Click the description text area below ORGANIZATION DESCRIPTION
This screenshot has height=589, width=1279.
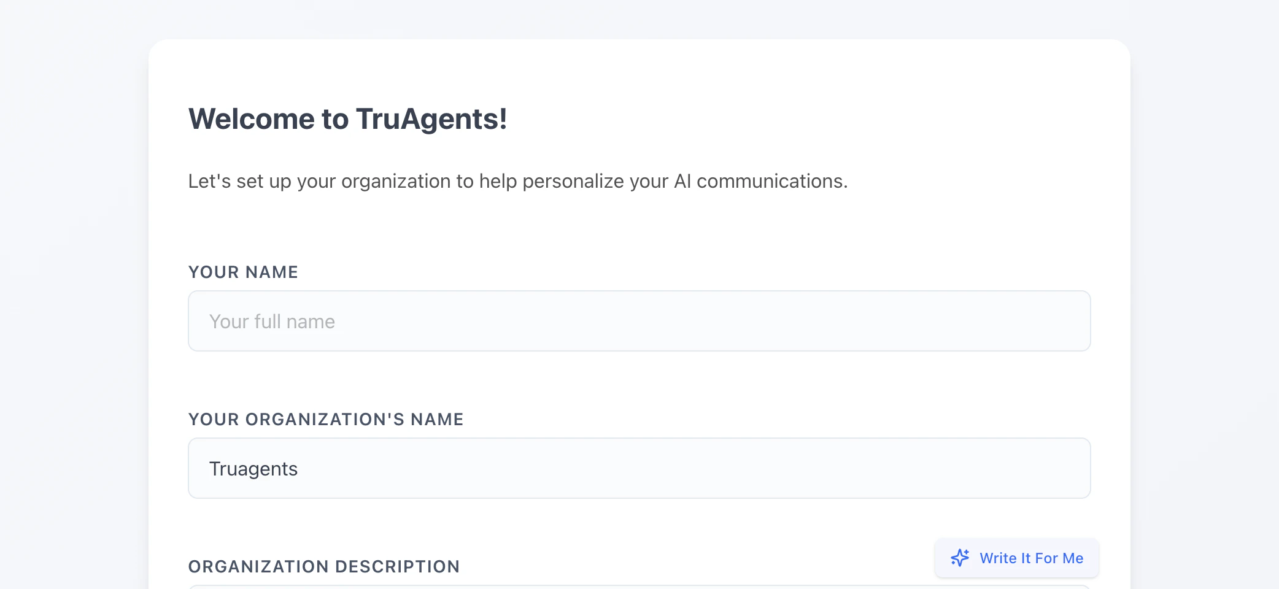click(638, 586)
